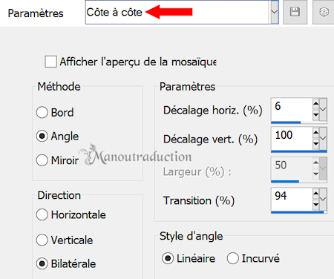Increase Décalage horiz. value with up arrow
The height and width of the screenshot is (279, 334).
[315, 104]
